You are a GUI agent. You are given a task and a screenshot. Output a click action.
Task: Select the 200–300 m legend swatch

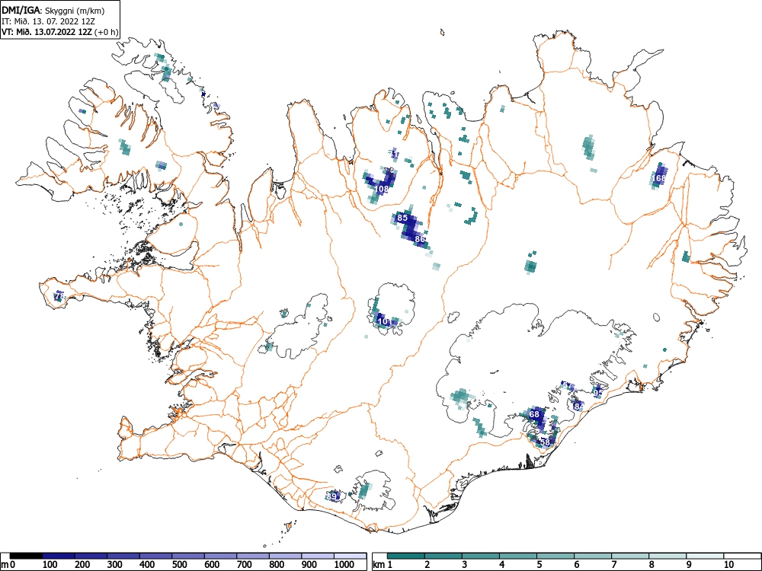(91, 556)
